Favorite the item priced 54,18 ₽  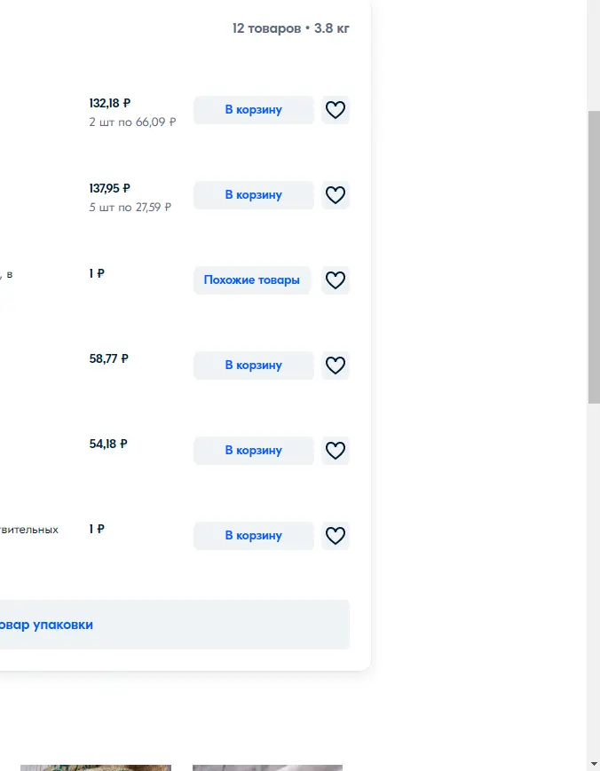(x=336, y=451)
